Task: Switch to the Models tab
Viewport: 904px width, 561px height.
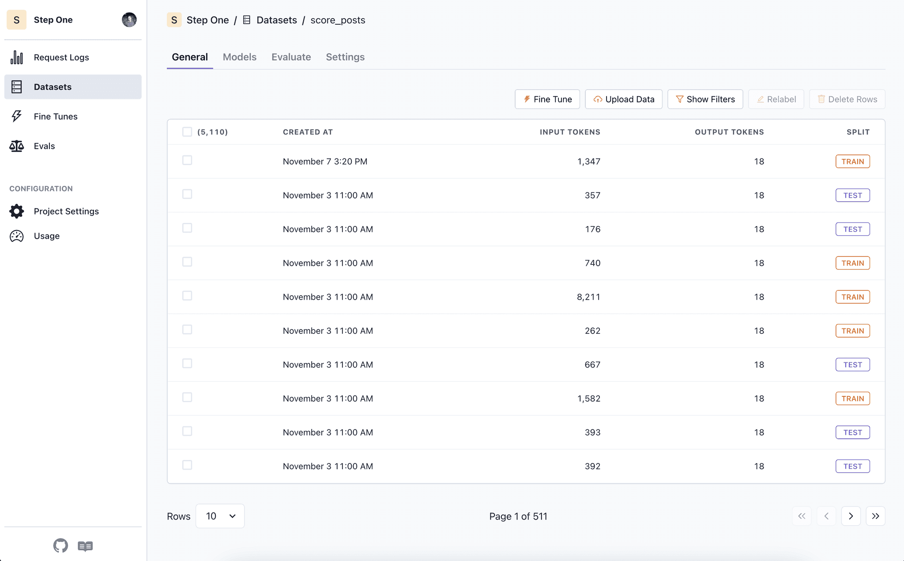Action: pyautogui.click(x=239, y=56)
